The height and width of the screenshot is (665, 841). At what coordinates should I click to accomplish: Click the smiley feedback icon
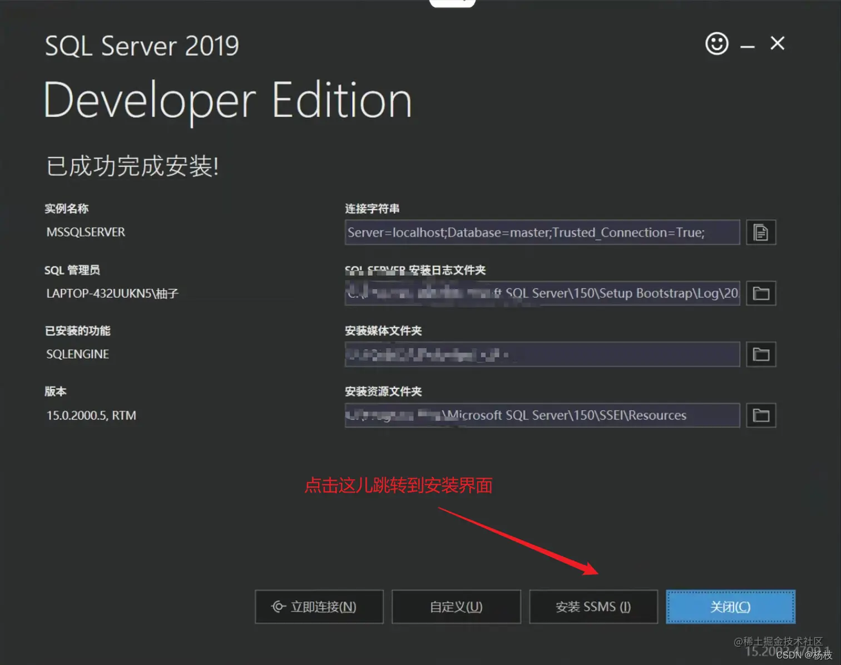point(716,43)
